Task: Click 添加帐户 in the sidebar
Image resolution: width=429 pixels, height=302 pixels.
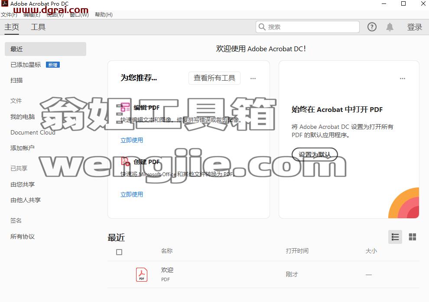Action: coord(23,148)
